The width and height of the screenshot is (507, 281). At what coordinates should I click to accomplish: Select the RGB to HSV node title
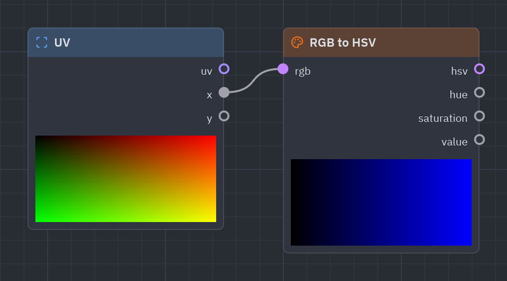click(x=343, y=42)
